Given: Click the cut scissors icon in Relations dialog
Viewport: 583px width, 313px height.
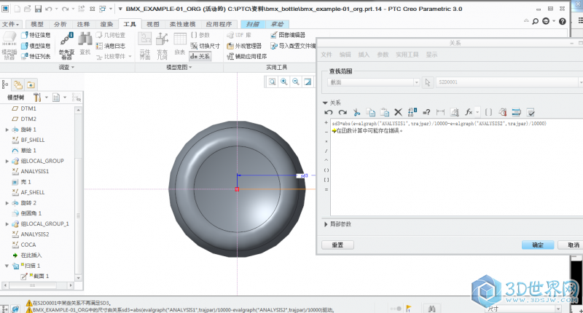Looking at the screenshot, I should 356,112.
